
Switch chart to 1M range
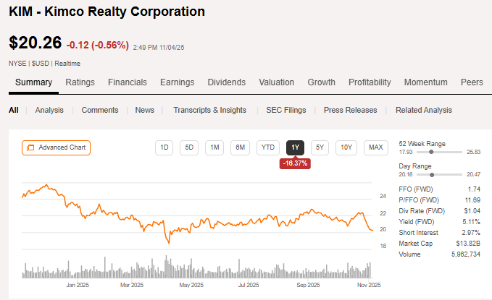tap(214, 147)
